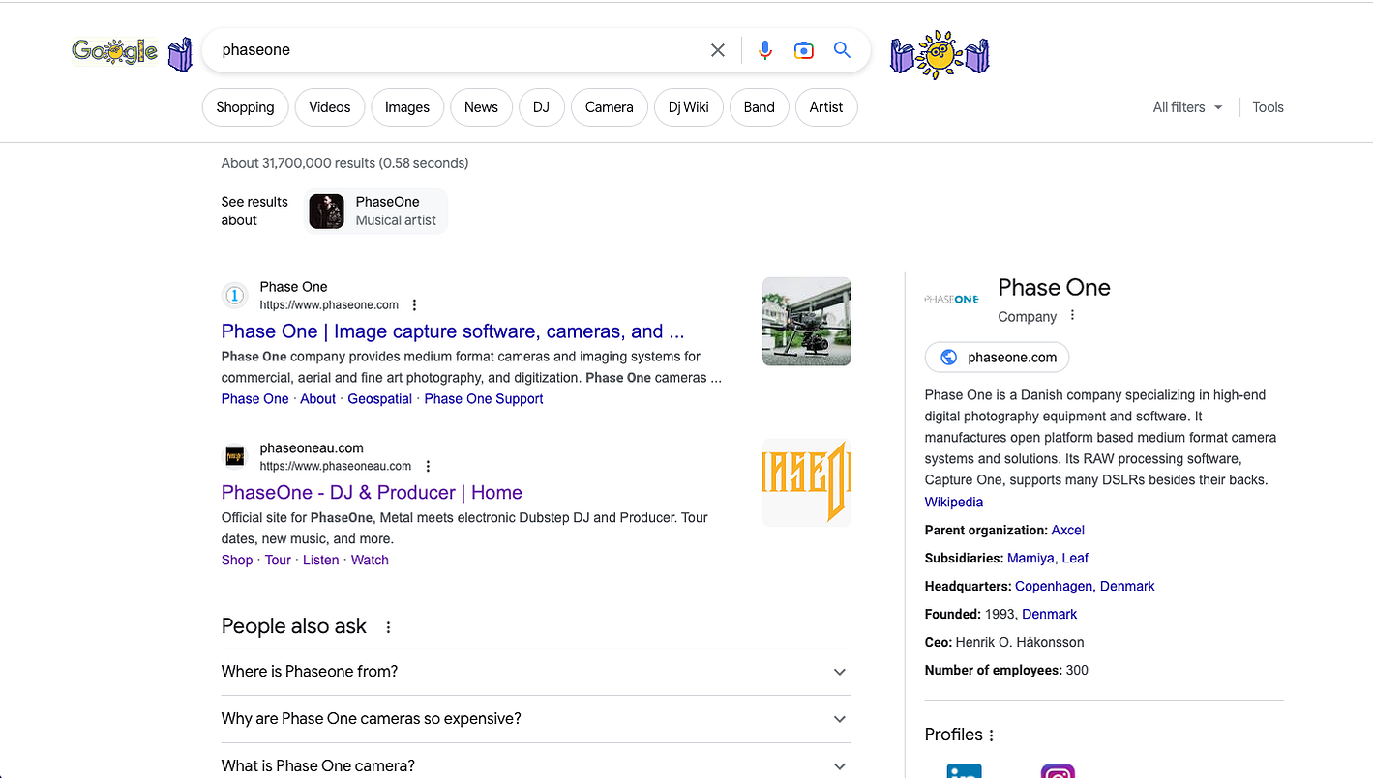The width and height of the screenshot is (1373, 778).
Task: Open more options dots for phaseoneau.com result
Action: tap(428, 466)
